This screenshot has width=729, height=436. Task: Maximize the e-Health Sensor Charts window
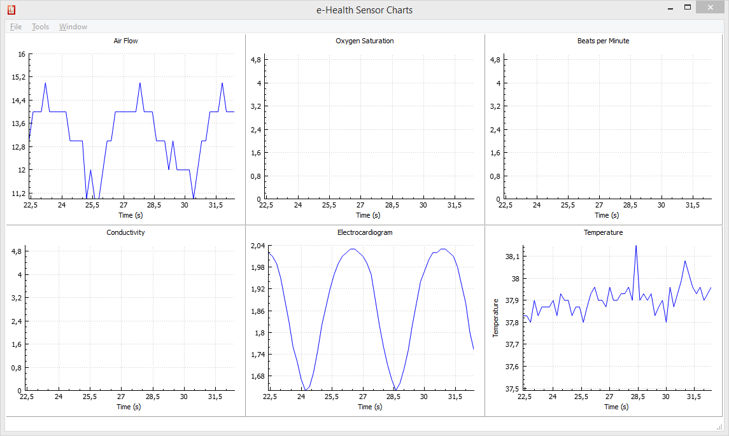[688, 8]
